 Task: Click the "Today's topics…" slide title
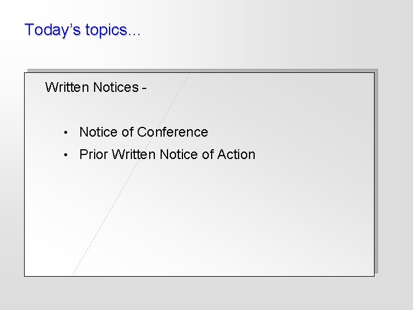(82, 30)
